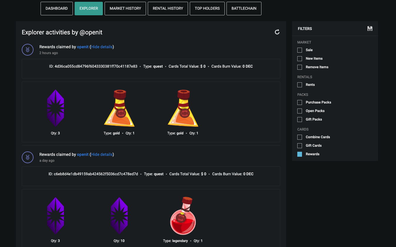Click the 'a day ago' timestamp

[47, 161]
